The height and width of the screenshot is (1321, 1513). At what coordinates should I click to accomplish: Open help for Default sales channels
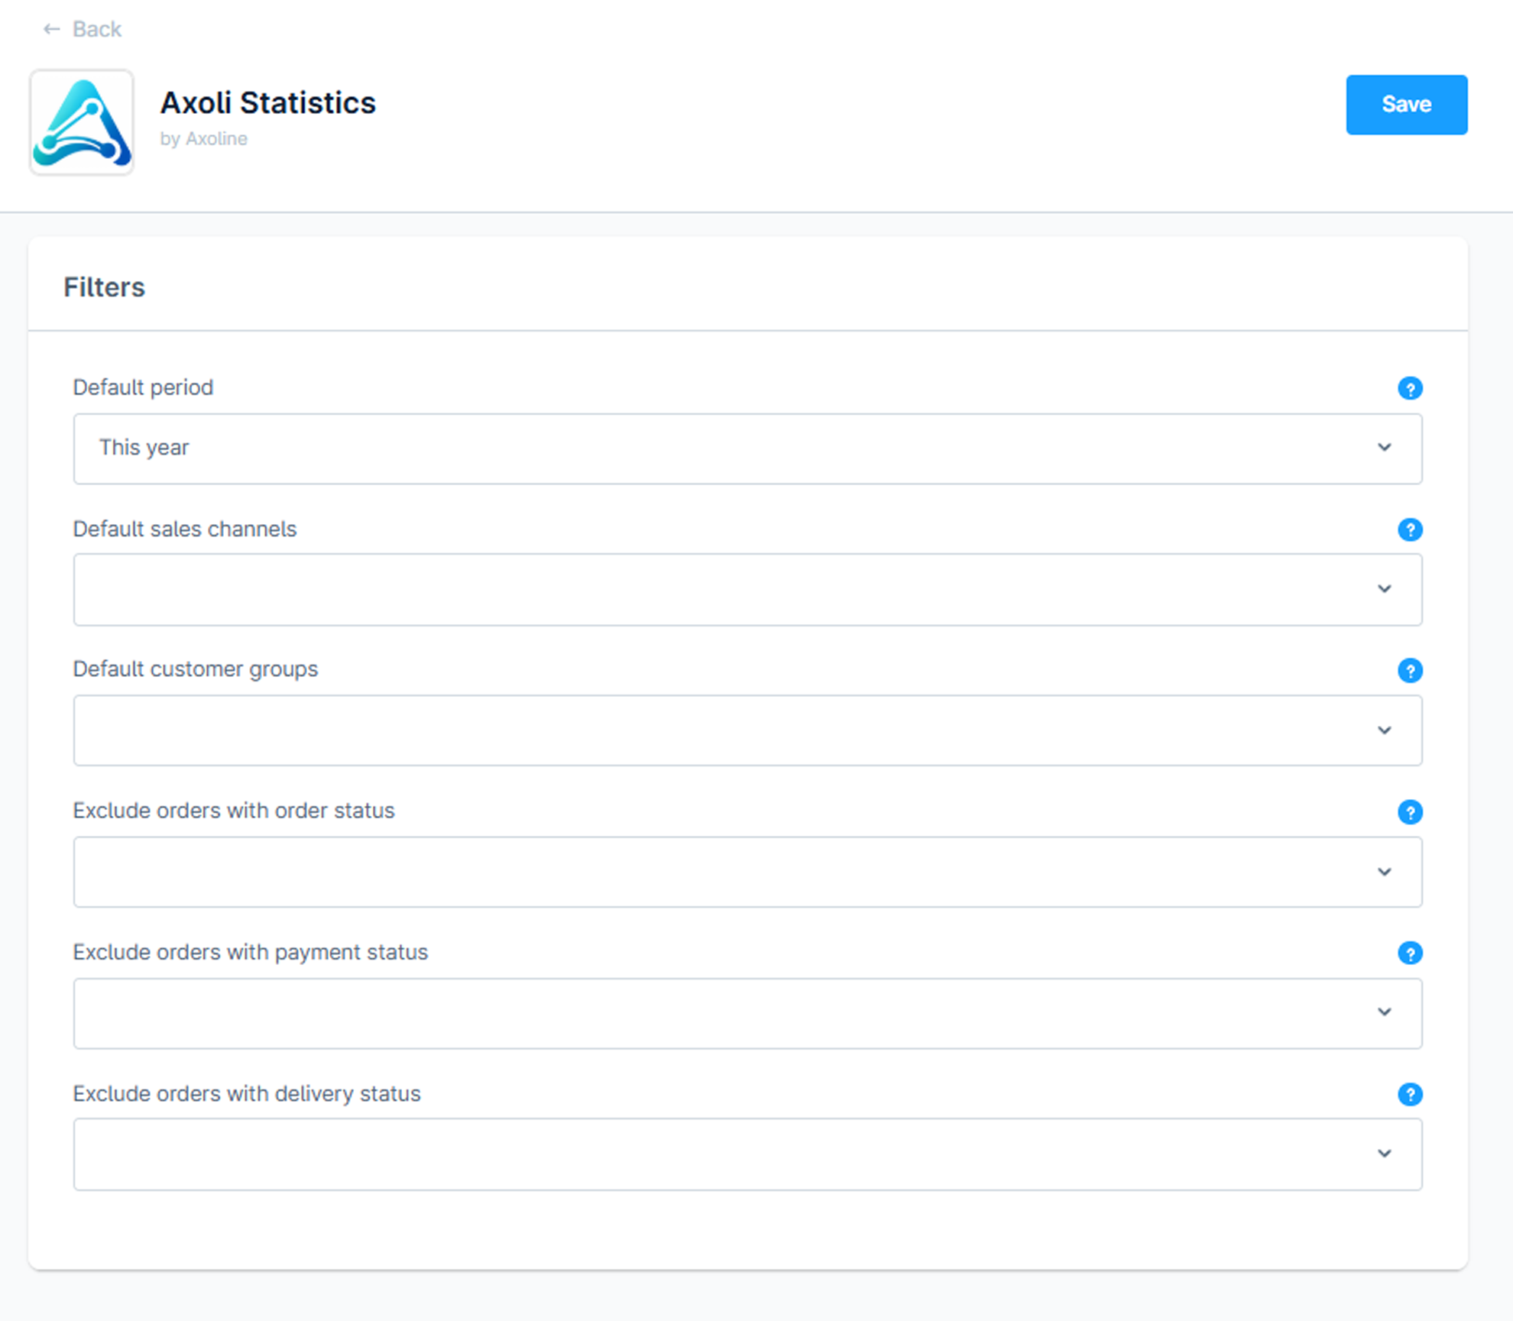1410,529
